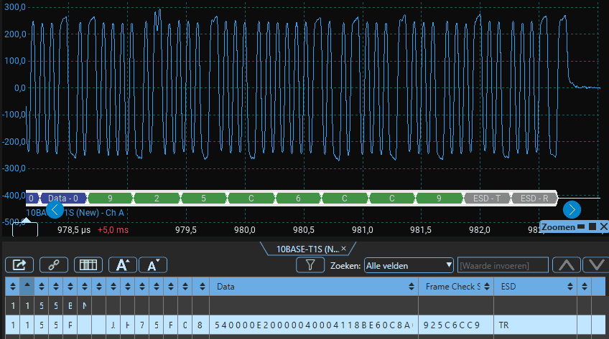Jump to next search result arrow
This screenshot has width=609, height=339.
(595, 265)
